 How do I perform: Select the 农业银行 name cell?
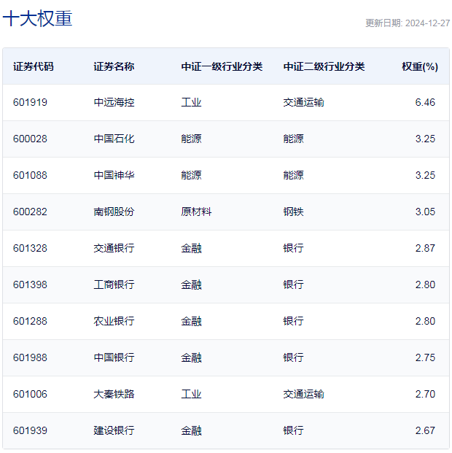114,321
